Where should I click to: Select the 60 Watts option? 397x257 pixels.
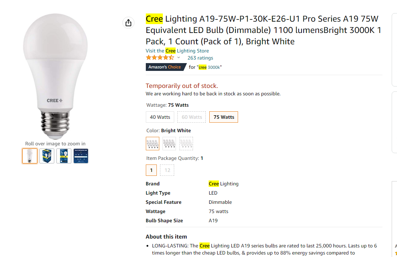(x=192, y=117)
